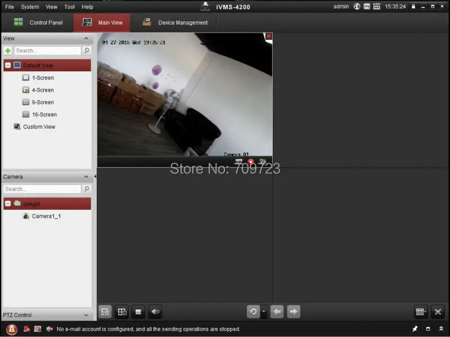This screenshot has width=450, height=337.
Task: Click the CPU usage icon
Action: click(367, 6)
